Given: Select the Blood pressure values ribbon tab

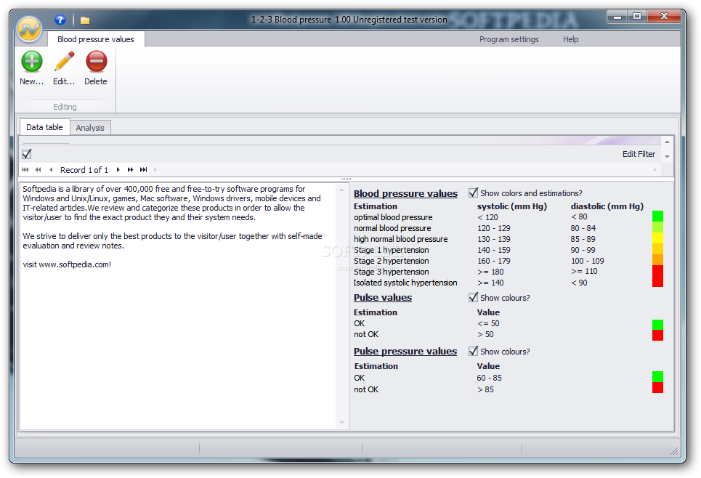Looking at the screenshot, I should tap(96, 39).
